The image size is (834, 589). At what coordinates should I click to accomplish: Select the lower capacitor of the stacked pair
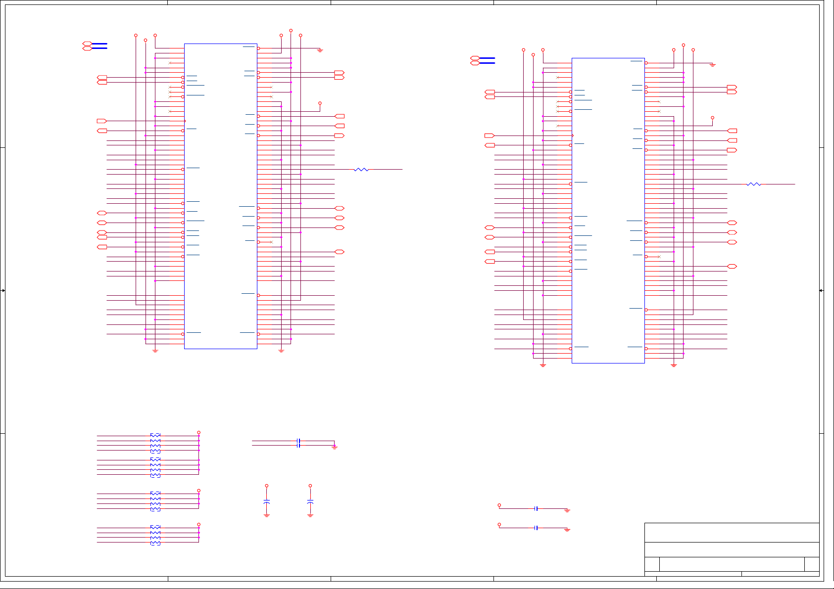click(x=298, y=446)
